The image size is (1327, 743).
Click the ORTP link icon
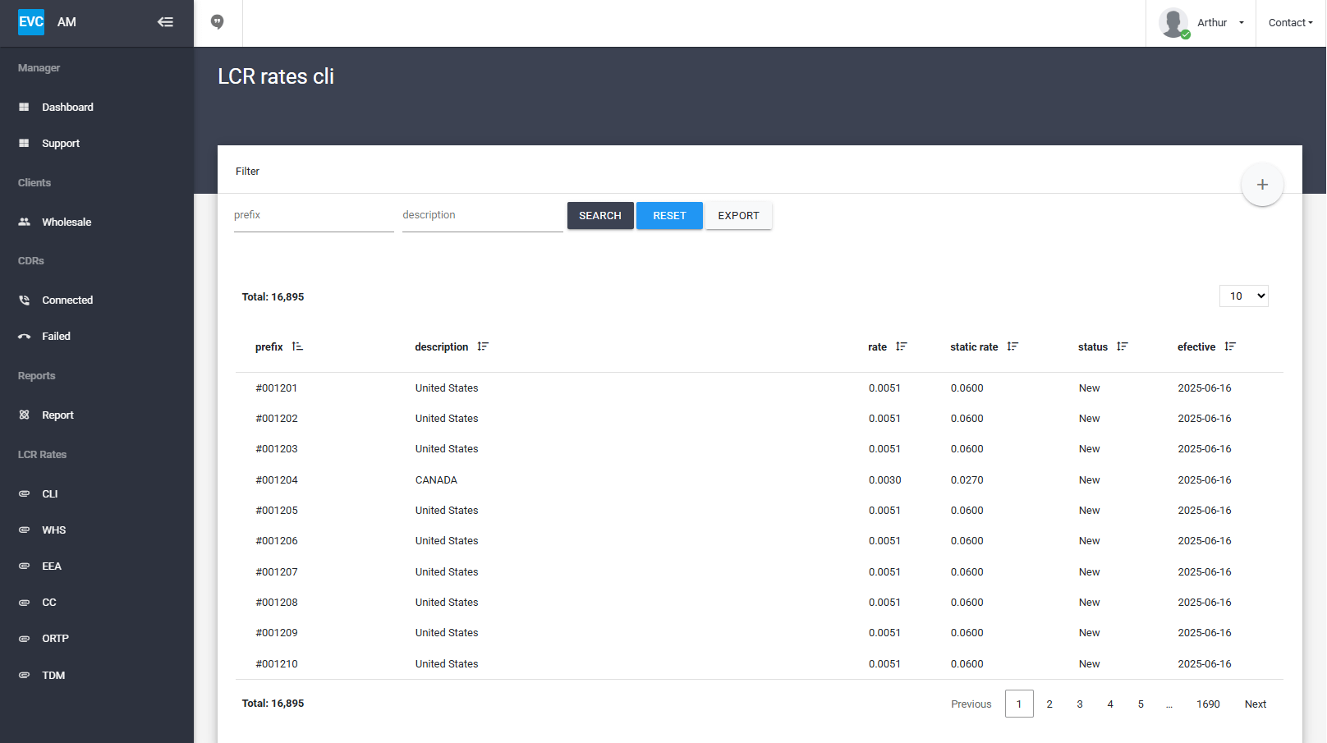(24, 638)
